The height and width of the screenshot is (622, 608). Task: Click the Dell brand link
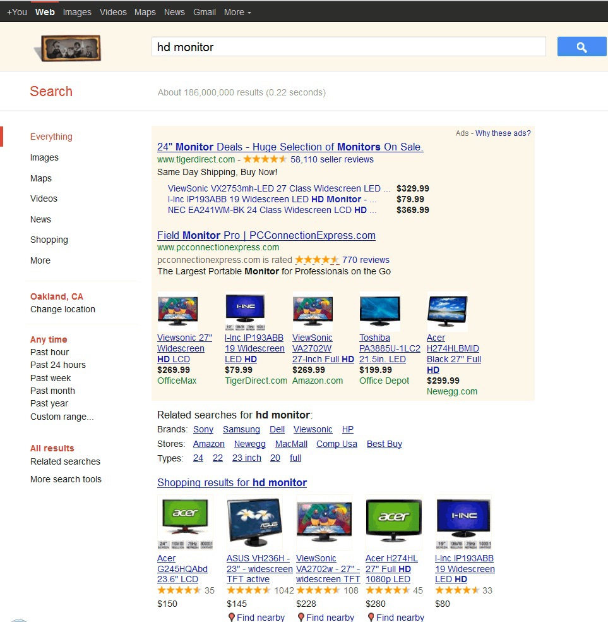[x=277, y=430]
